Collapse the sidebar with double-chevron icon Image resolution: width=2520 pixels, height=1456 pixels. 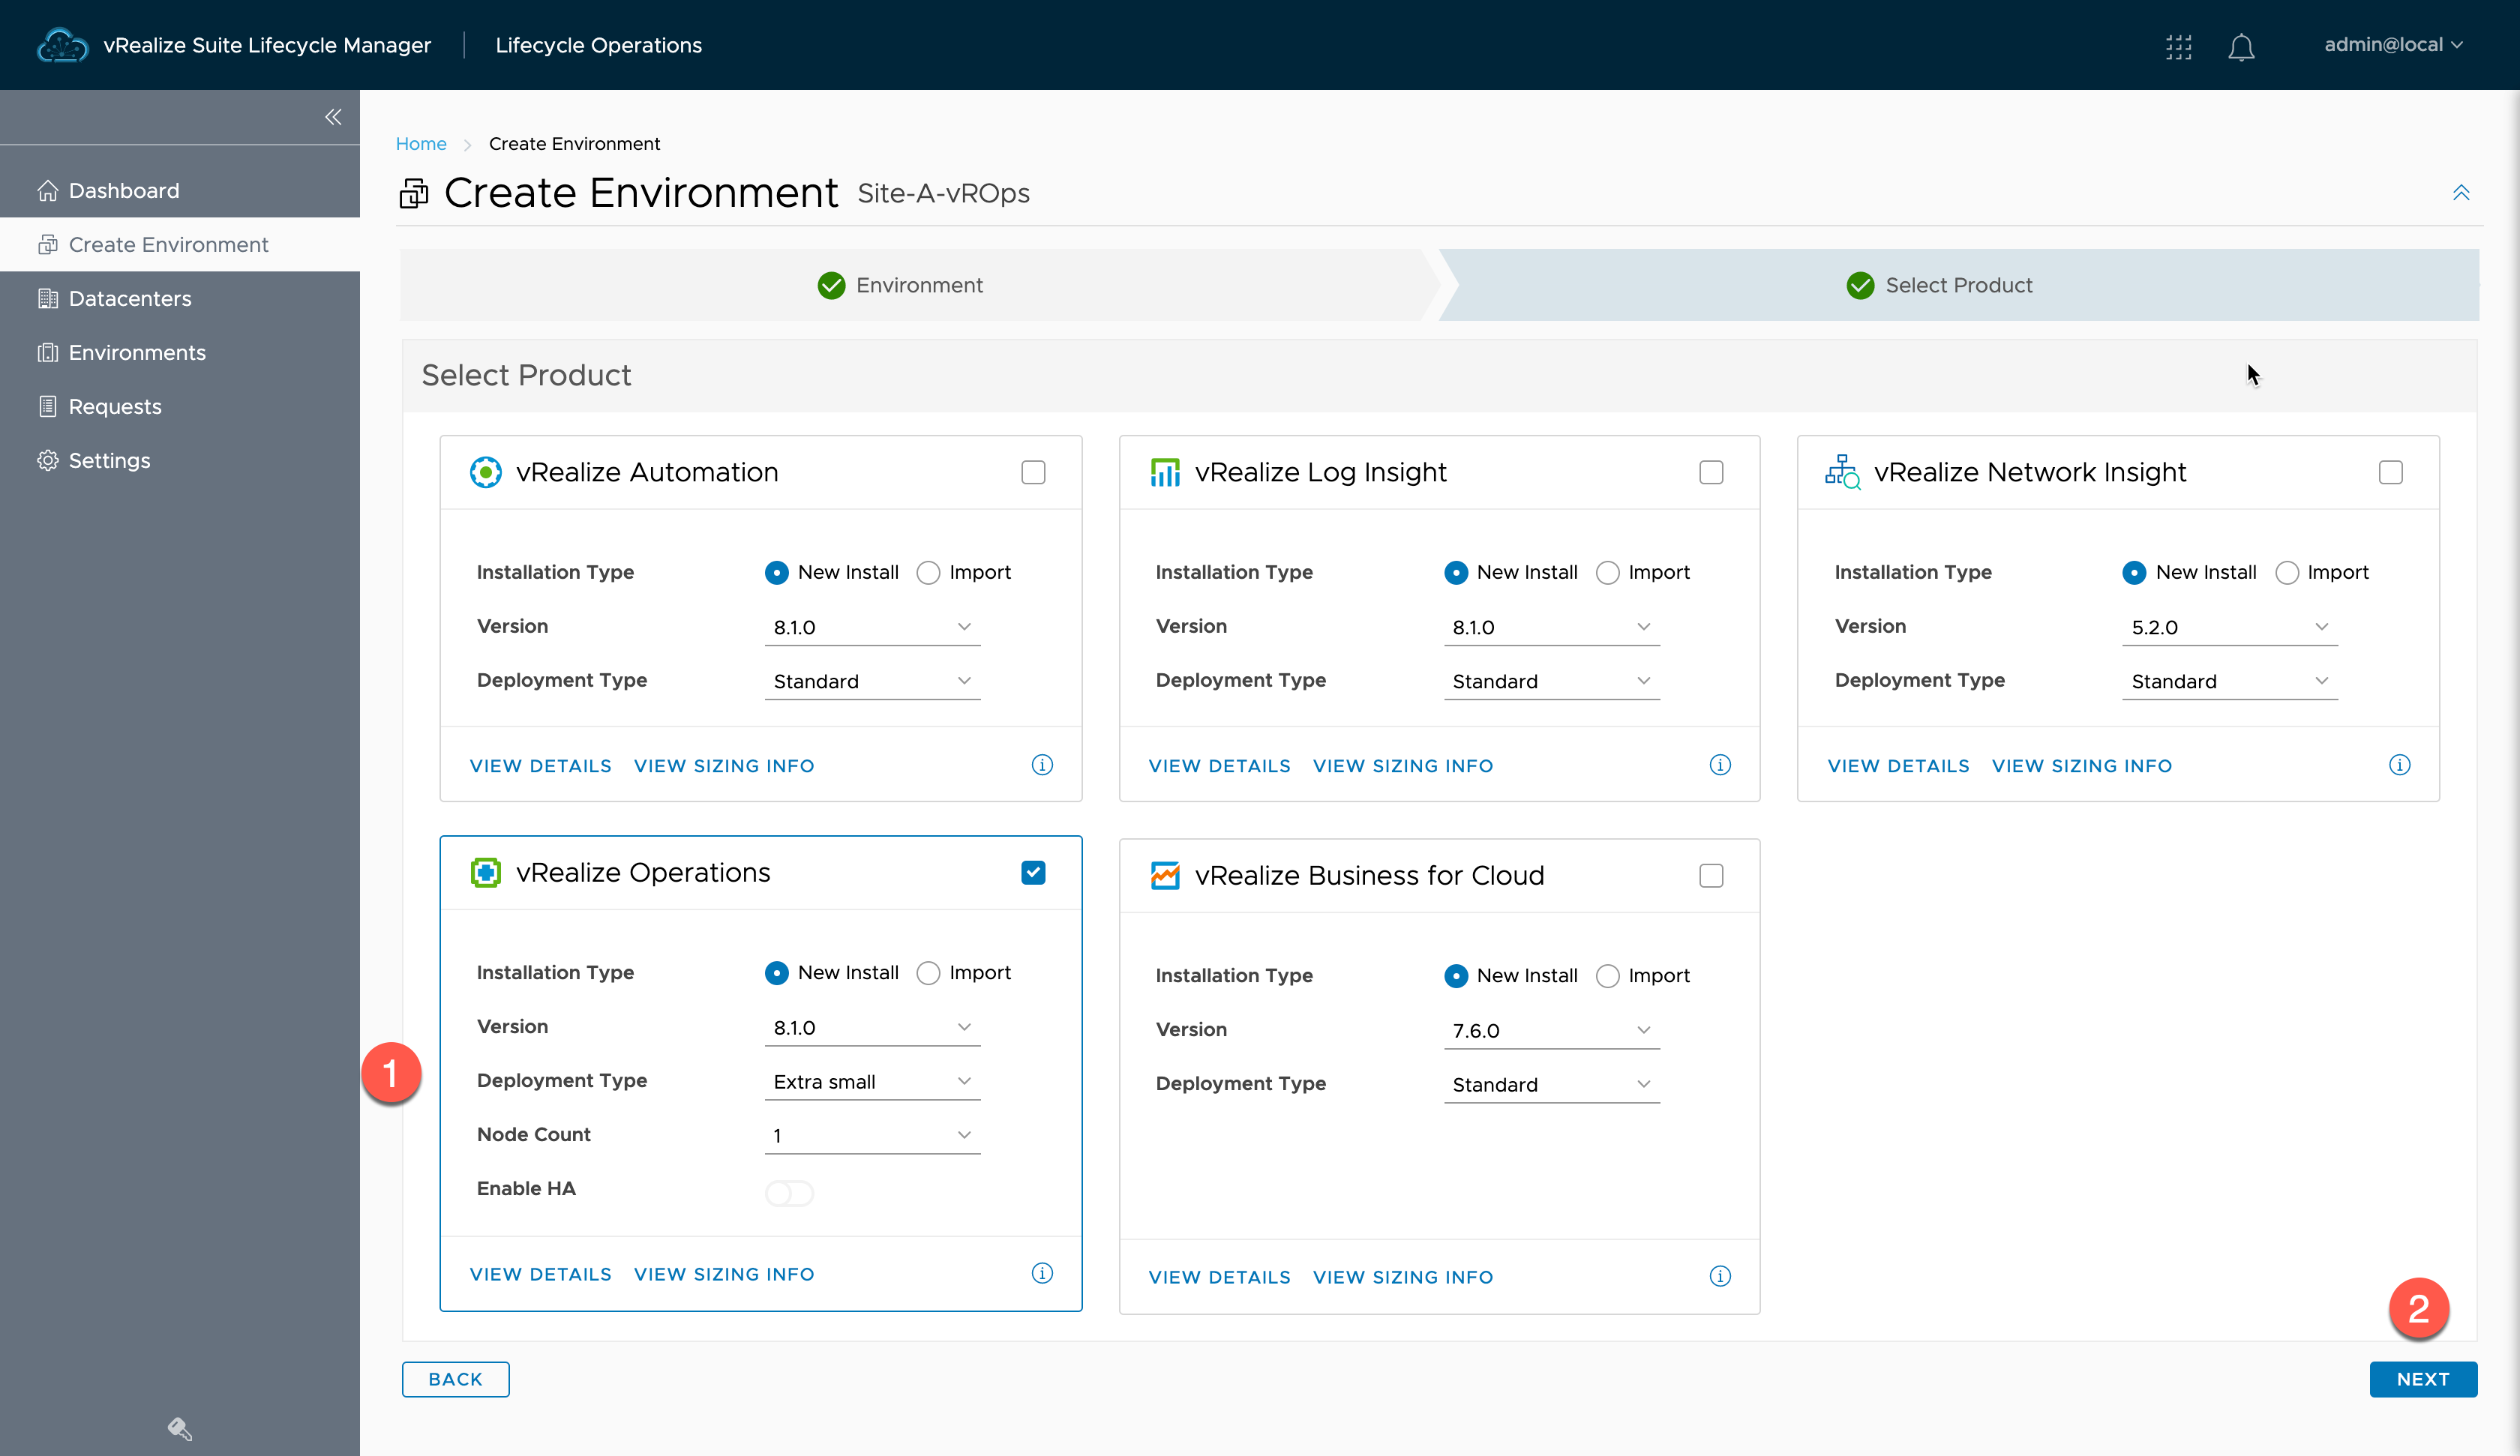coord(333,117)
